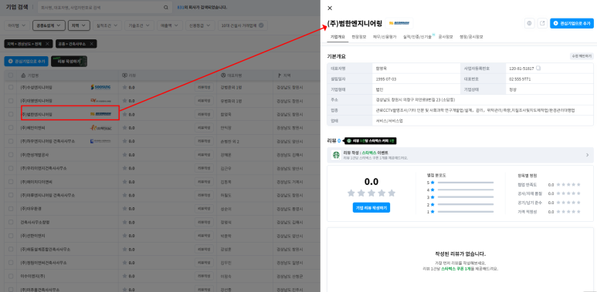597x292 pixels.
Task: Open company website globe icon
Action: pyautogui.click(x=529, y=23)
